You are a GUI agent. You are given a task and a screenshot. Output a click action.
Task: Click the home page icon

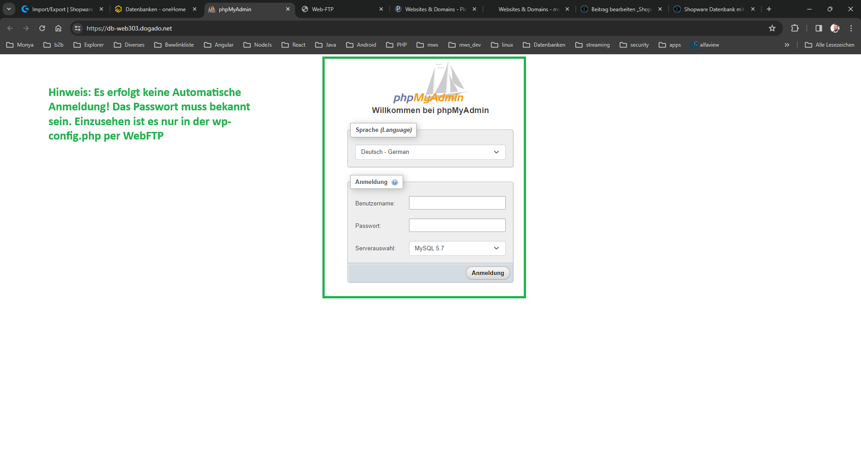click(58, 28)
